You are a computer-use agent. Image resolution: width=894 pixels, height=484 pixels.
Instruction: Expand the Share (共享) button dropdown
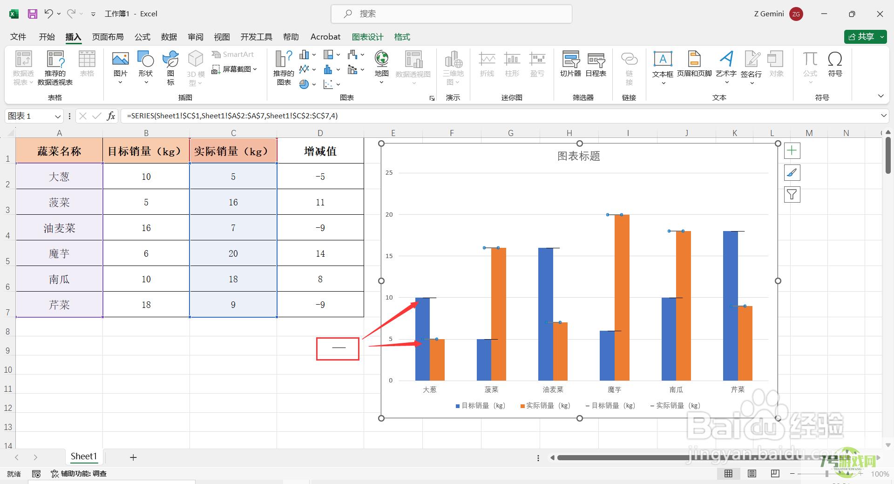pyautogui.click(x=882, y=37)
